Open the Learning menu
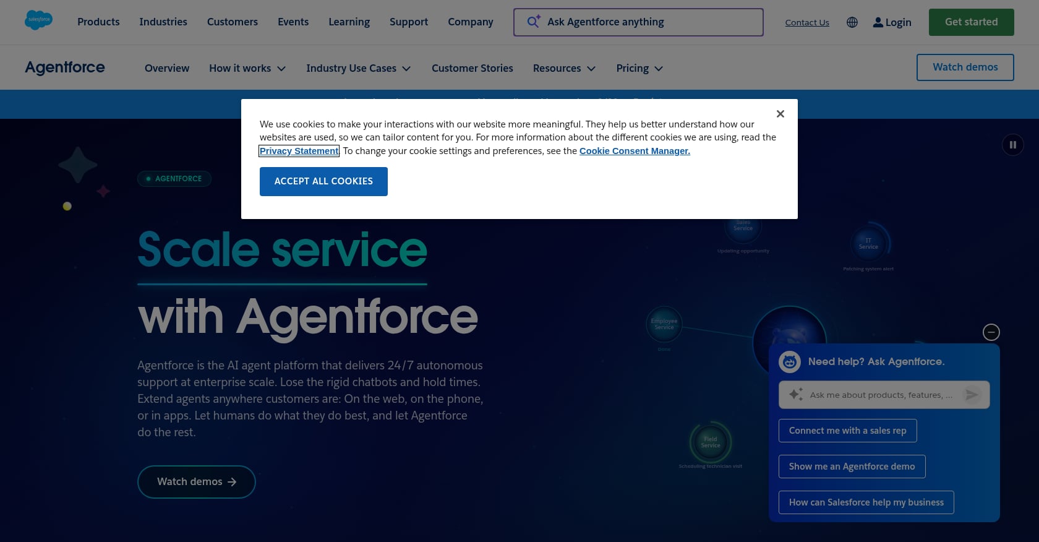Screen dimensions: 1039x542 [349, 22]
